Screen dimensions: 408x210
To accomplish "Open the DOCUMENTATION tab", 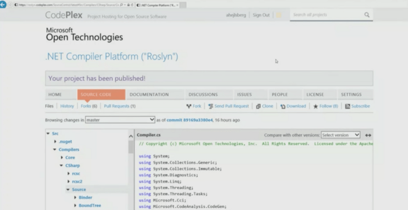I will click(155, 95).
